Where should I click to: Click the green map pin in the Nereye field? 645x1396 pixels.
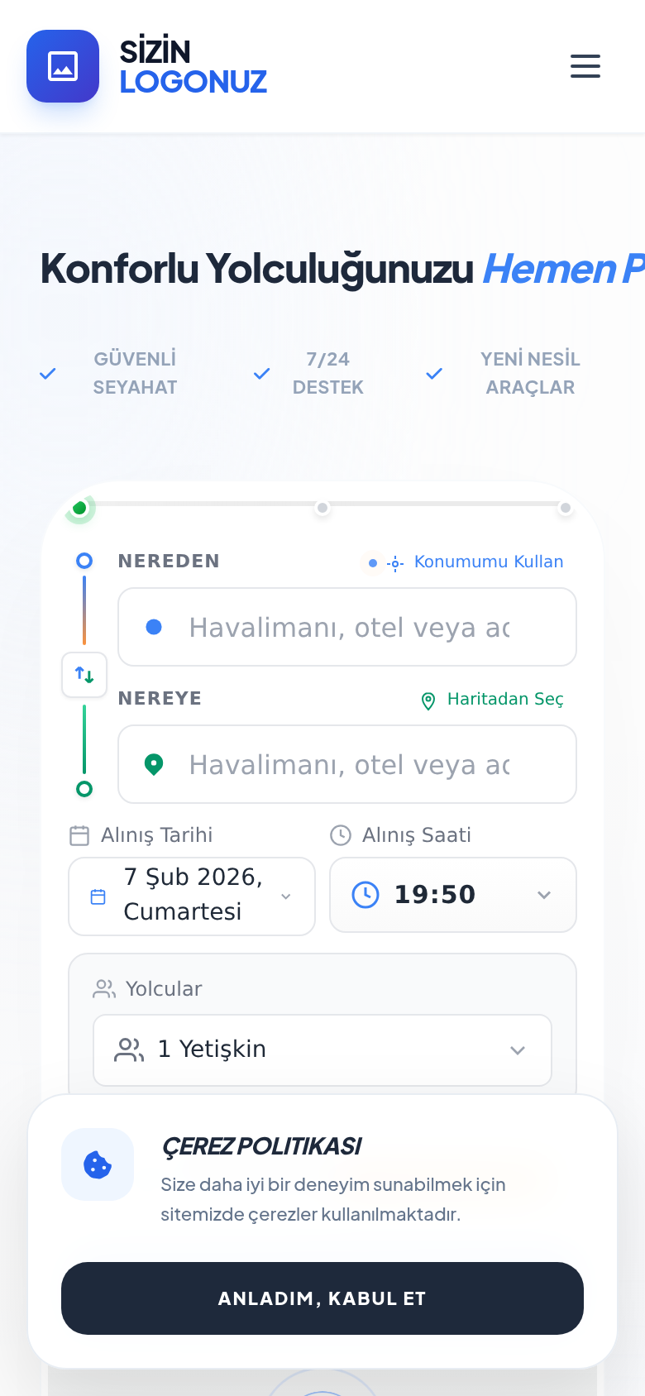(154, 765)
